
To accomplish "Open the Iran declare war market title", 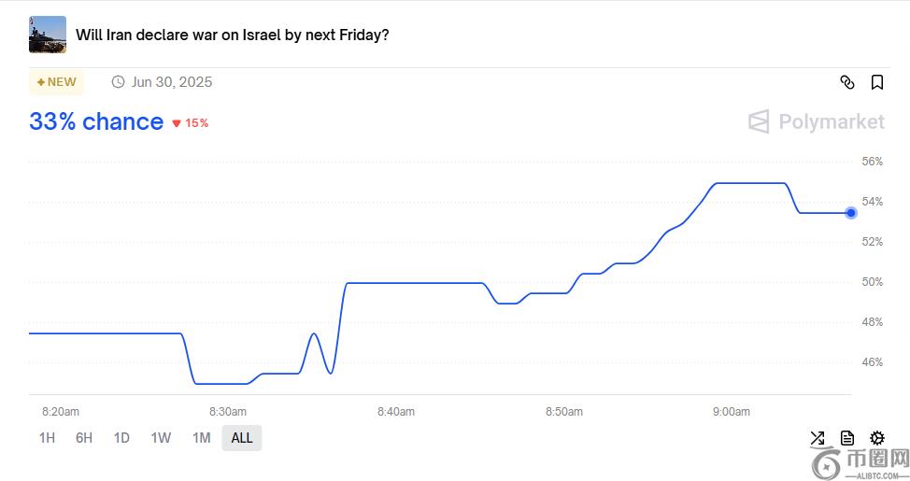I will click(x=232, y=35).
